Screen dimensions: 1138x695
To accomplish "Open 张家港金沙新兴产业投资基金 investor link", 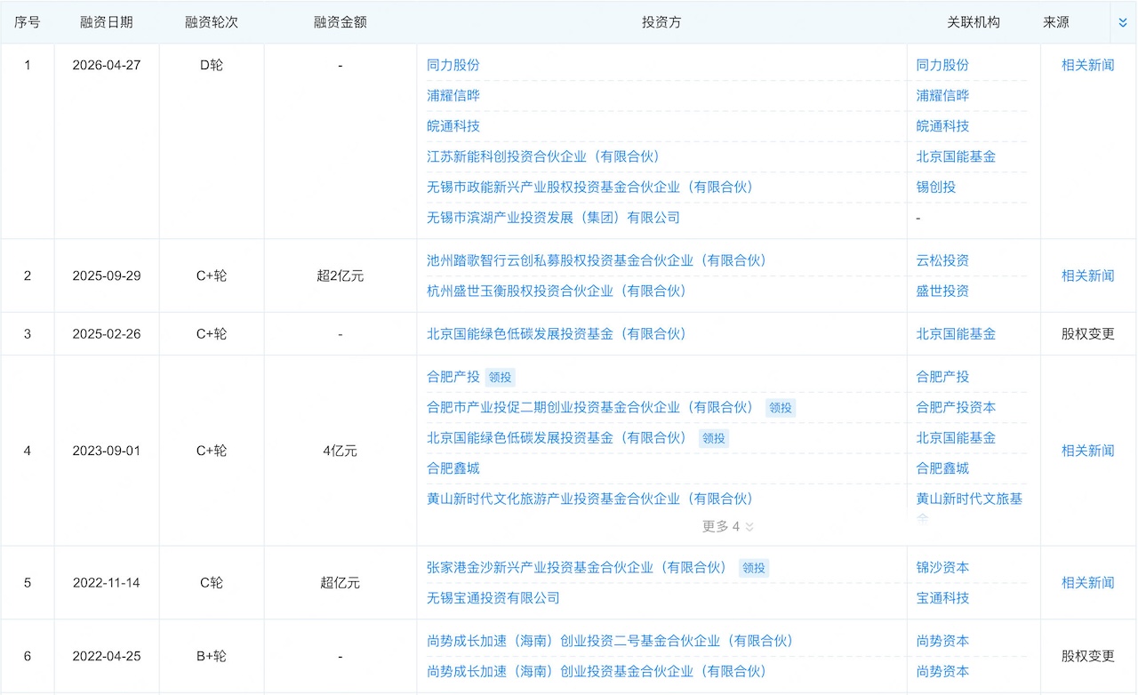I will coord(577,567).
